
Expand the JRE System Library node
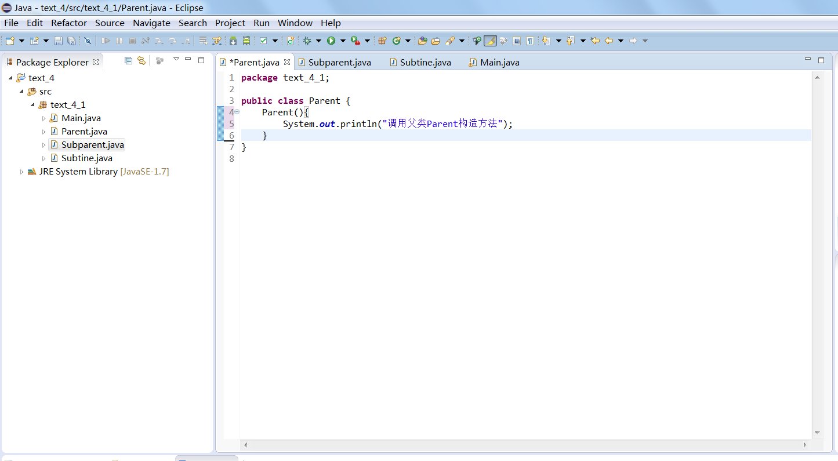22,172
